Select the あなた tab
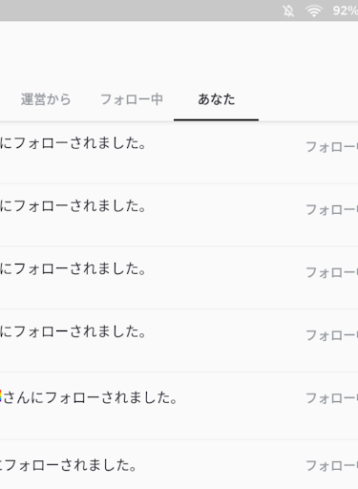The image size is (358, 489). point(217,99)
